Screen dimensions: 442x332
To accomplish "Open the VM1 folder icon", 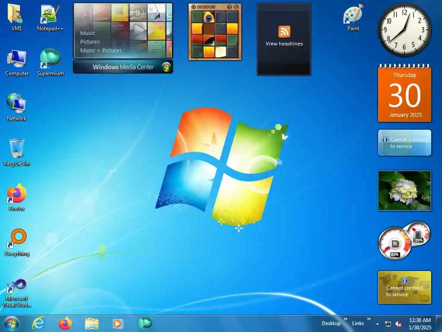I will [16, 17].
